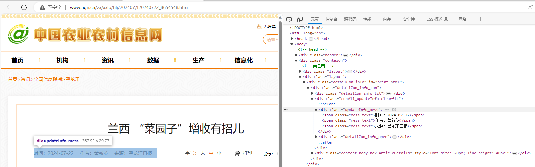The height and width of the screenshot is (167, 535).
Task: Expand the detailCon_info_tit div
Action: coord(312,93)
